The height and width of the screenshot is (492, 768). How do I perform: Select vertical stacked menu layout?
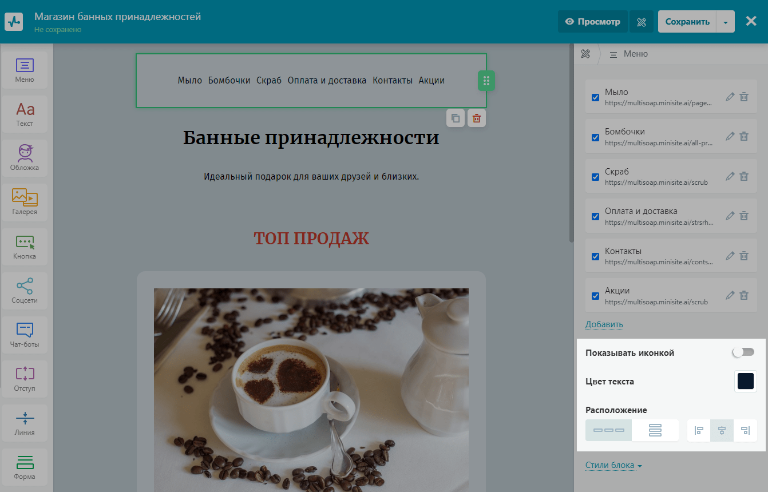tap(655, 430)
